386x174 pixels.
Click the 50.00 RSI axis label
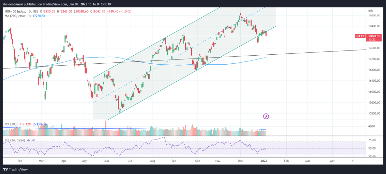pos(372,149)
